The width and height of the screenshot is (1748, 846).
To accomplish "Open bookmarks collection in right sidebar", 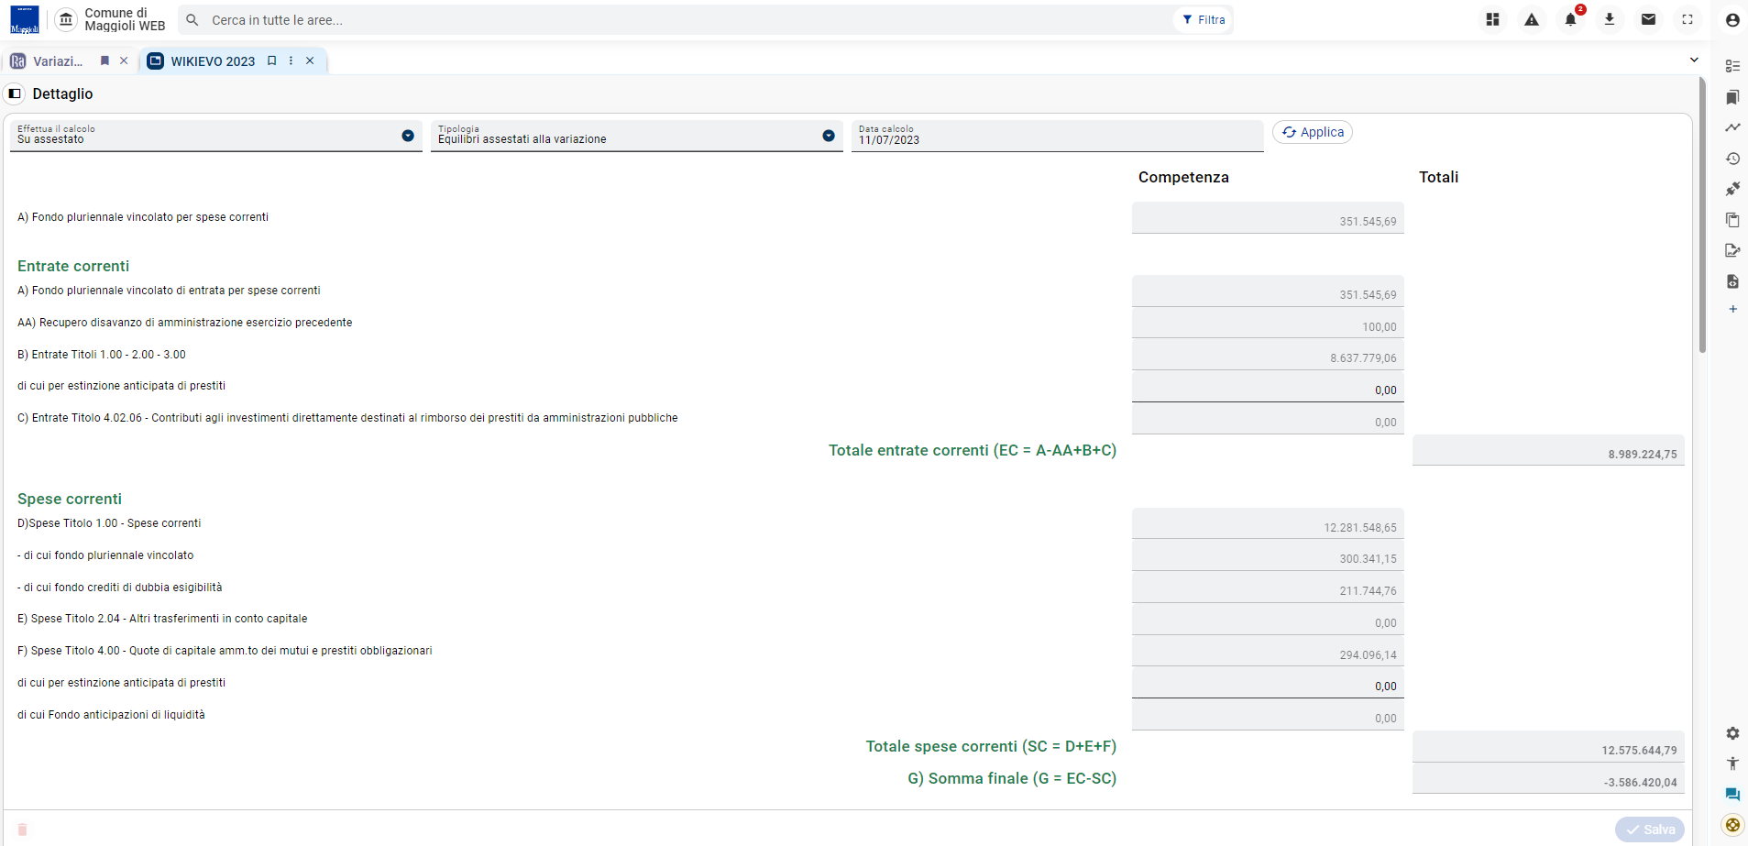I will click(x=1732, y=97).
